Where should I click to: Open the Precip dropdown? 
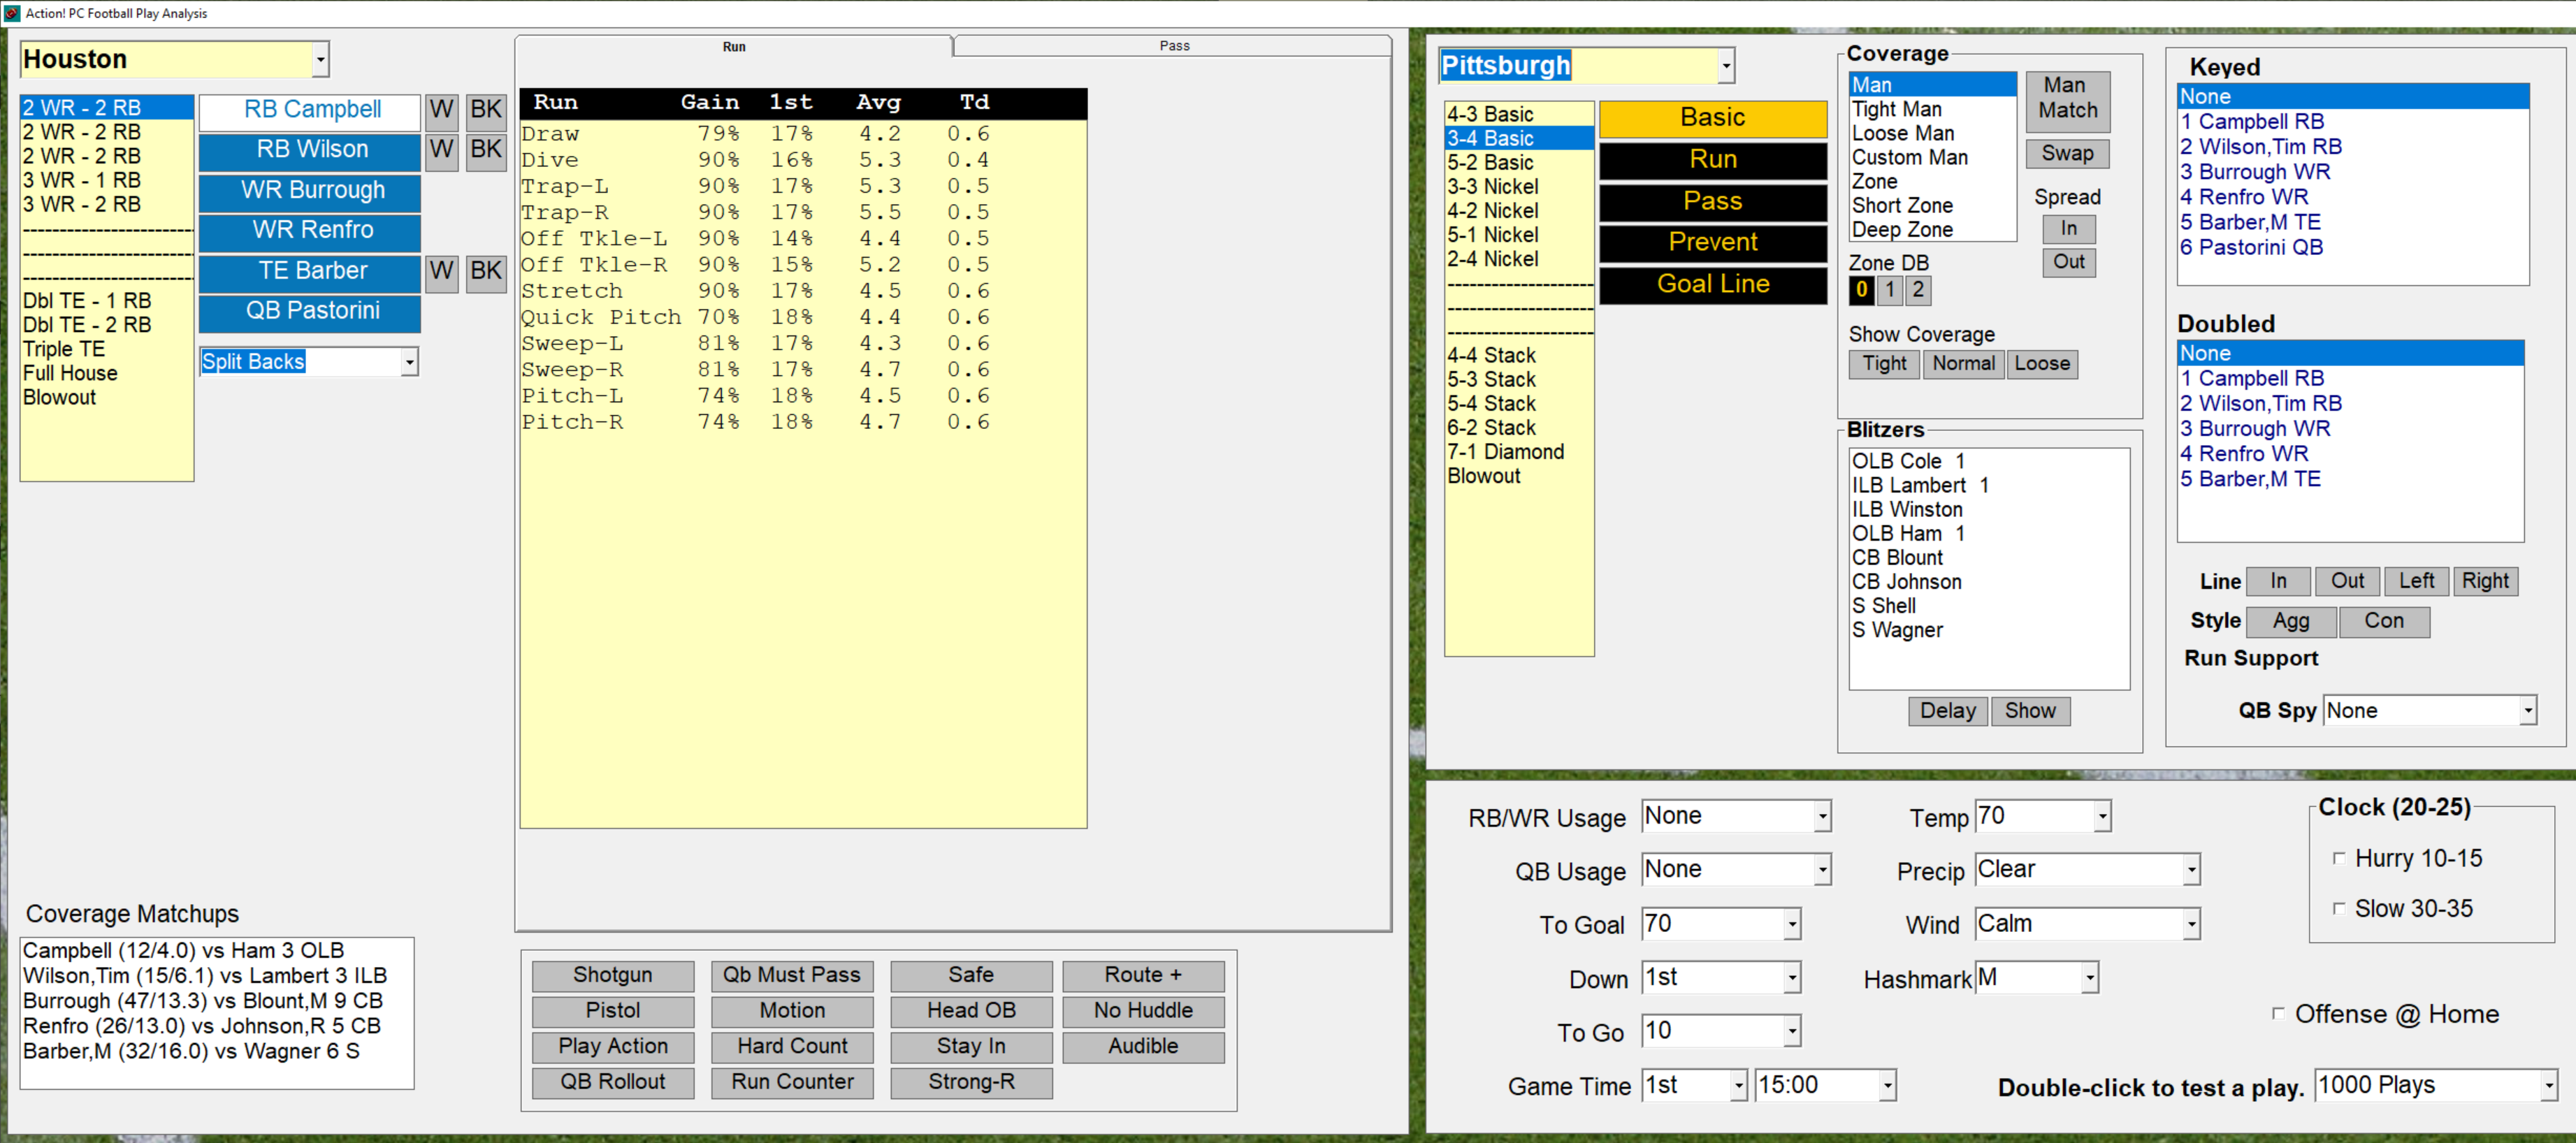2191,870
